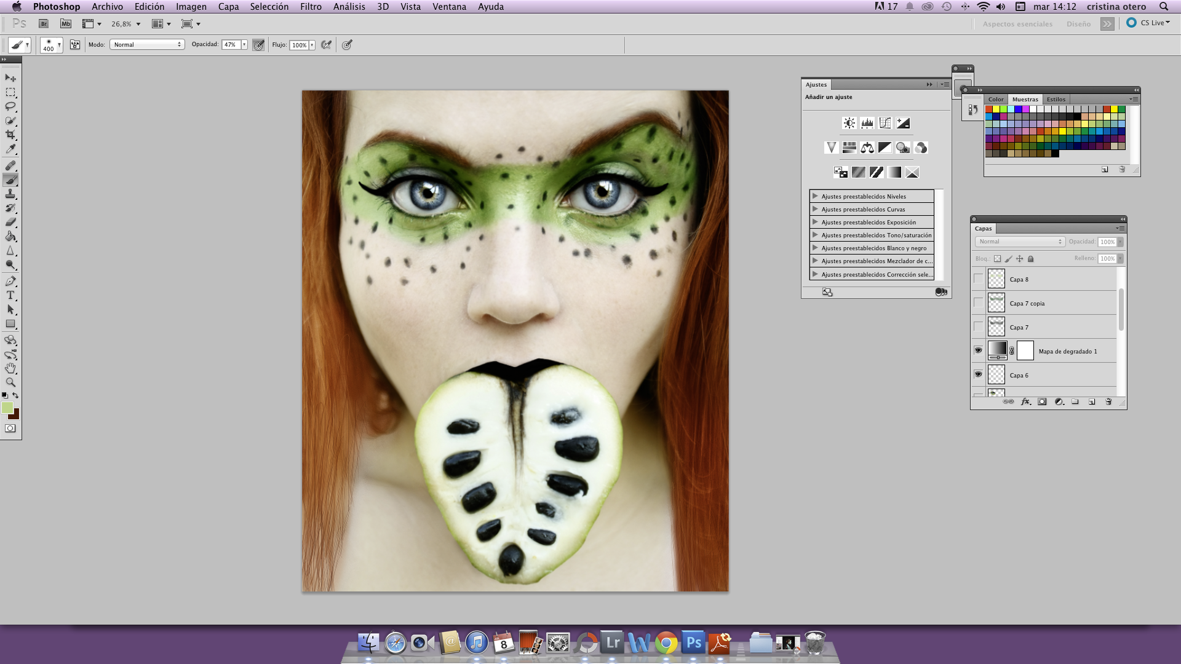The image size is (1181, 664).
Task: Enable airbrush mode next to Flujo
Action: [x=327, y=45]
